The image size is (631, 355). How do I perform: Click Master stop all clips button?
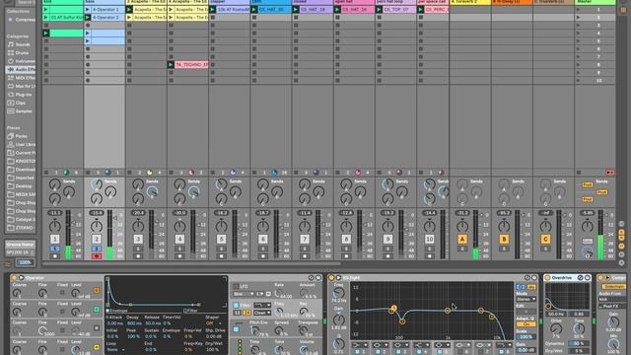579,173
